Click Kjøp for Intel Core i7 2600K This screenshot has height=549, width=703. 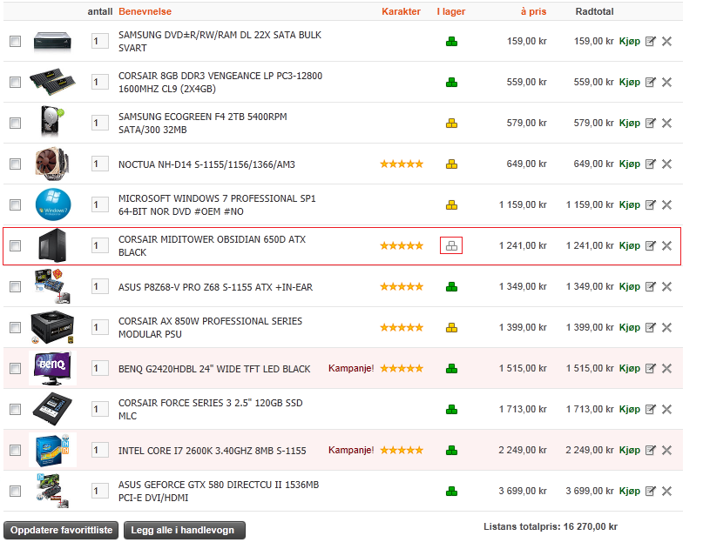[630, 451]
